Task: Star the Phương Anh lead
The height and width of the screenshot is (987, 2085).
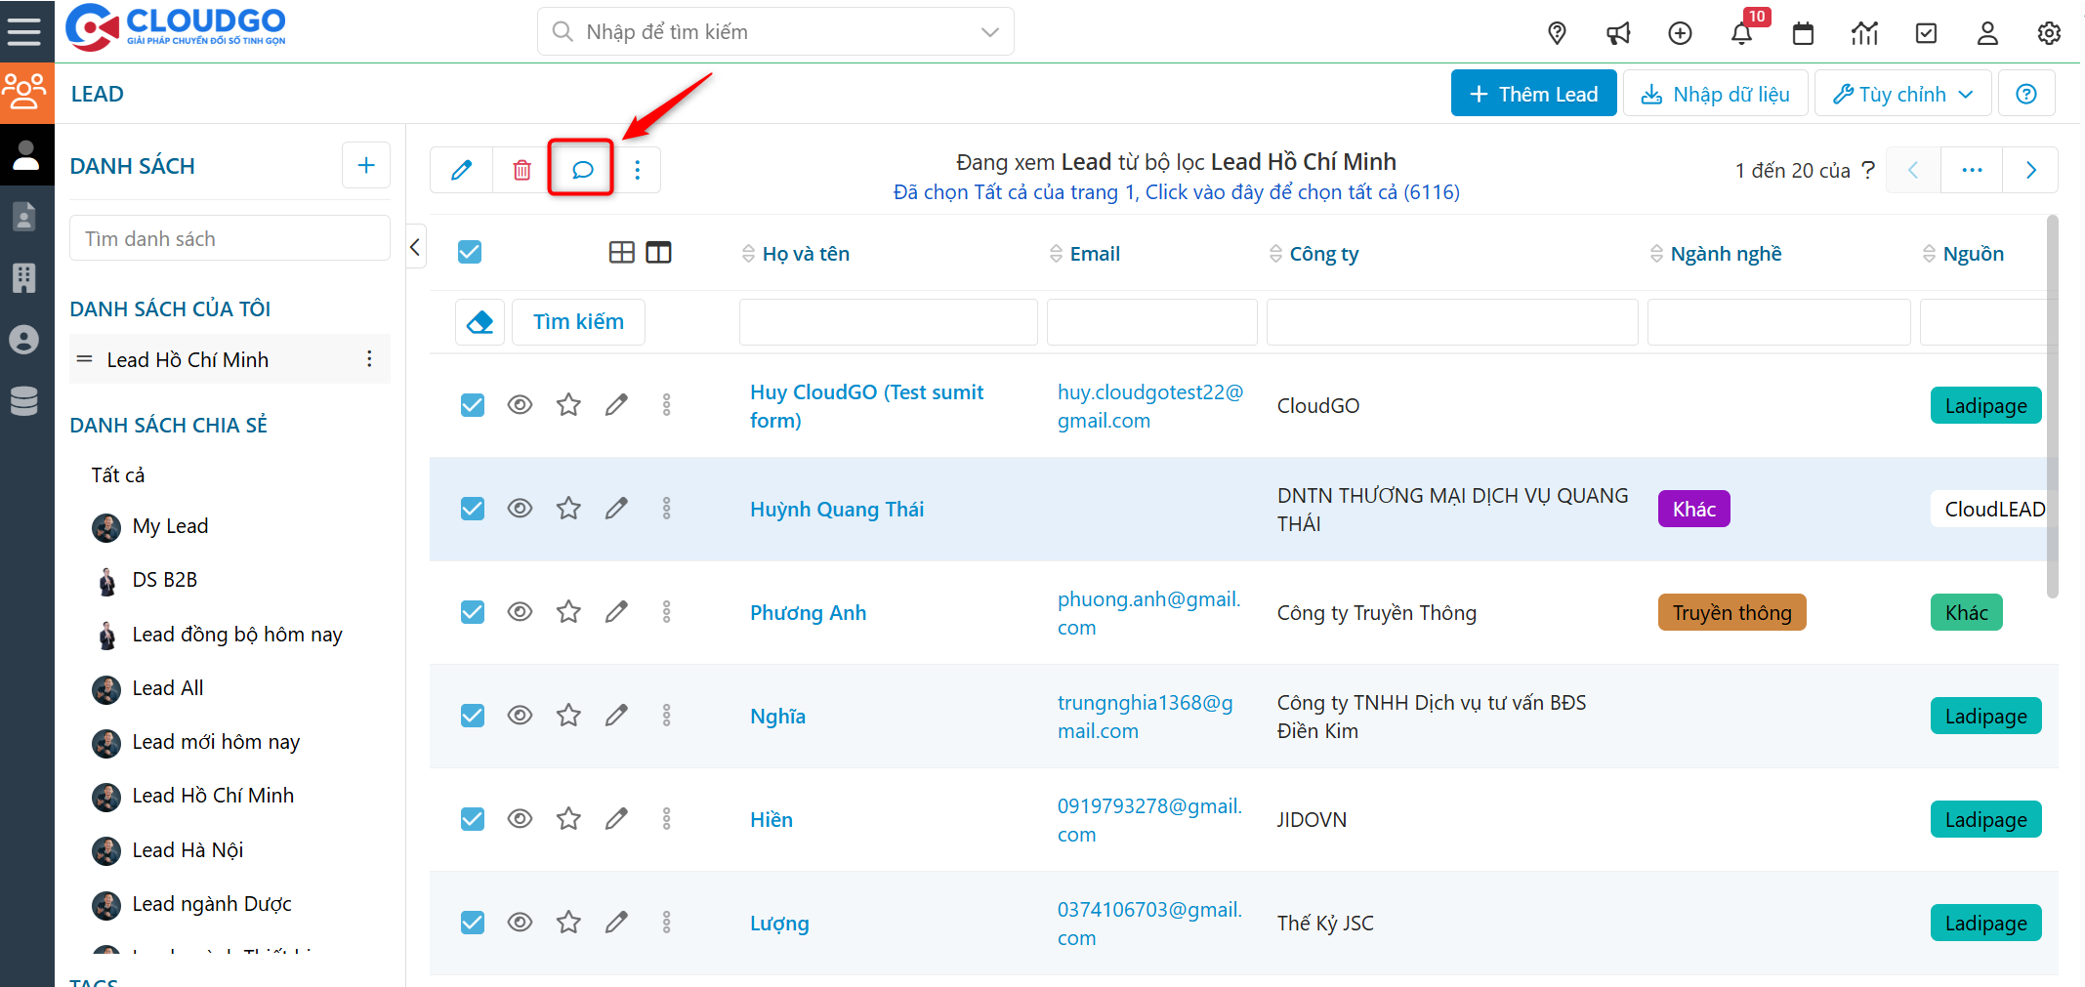Action: coord(568,612)
